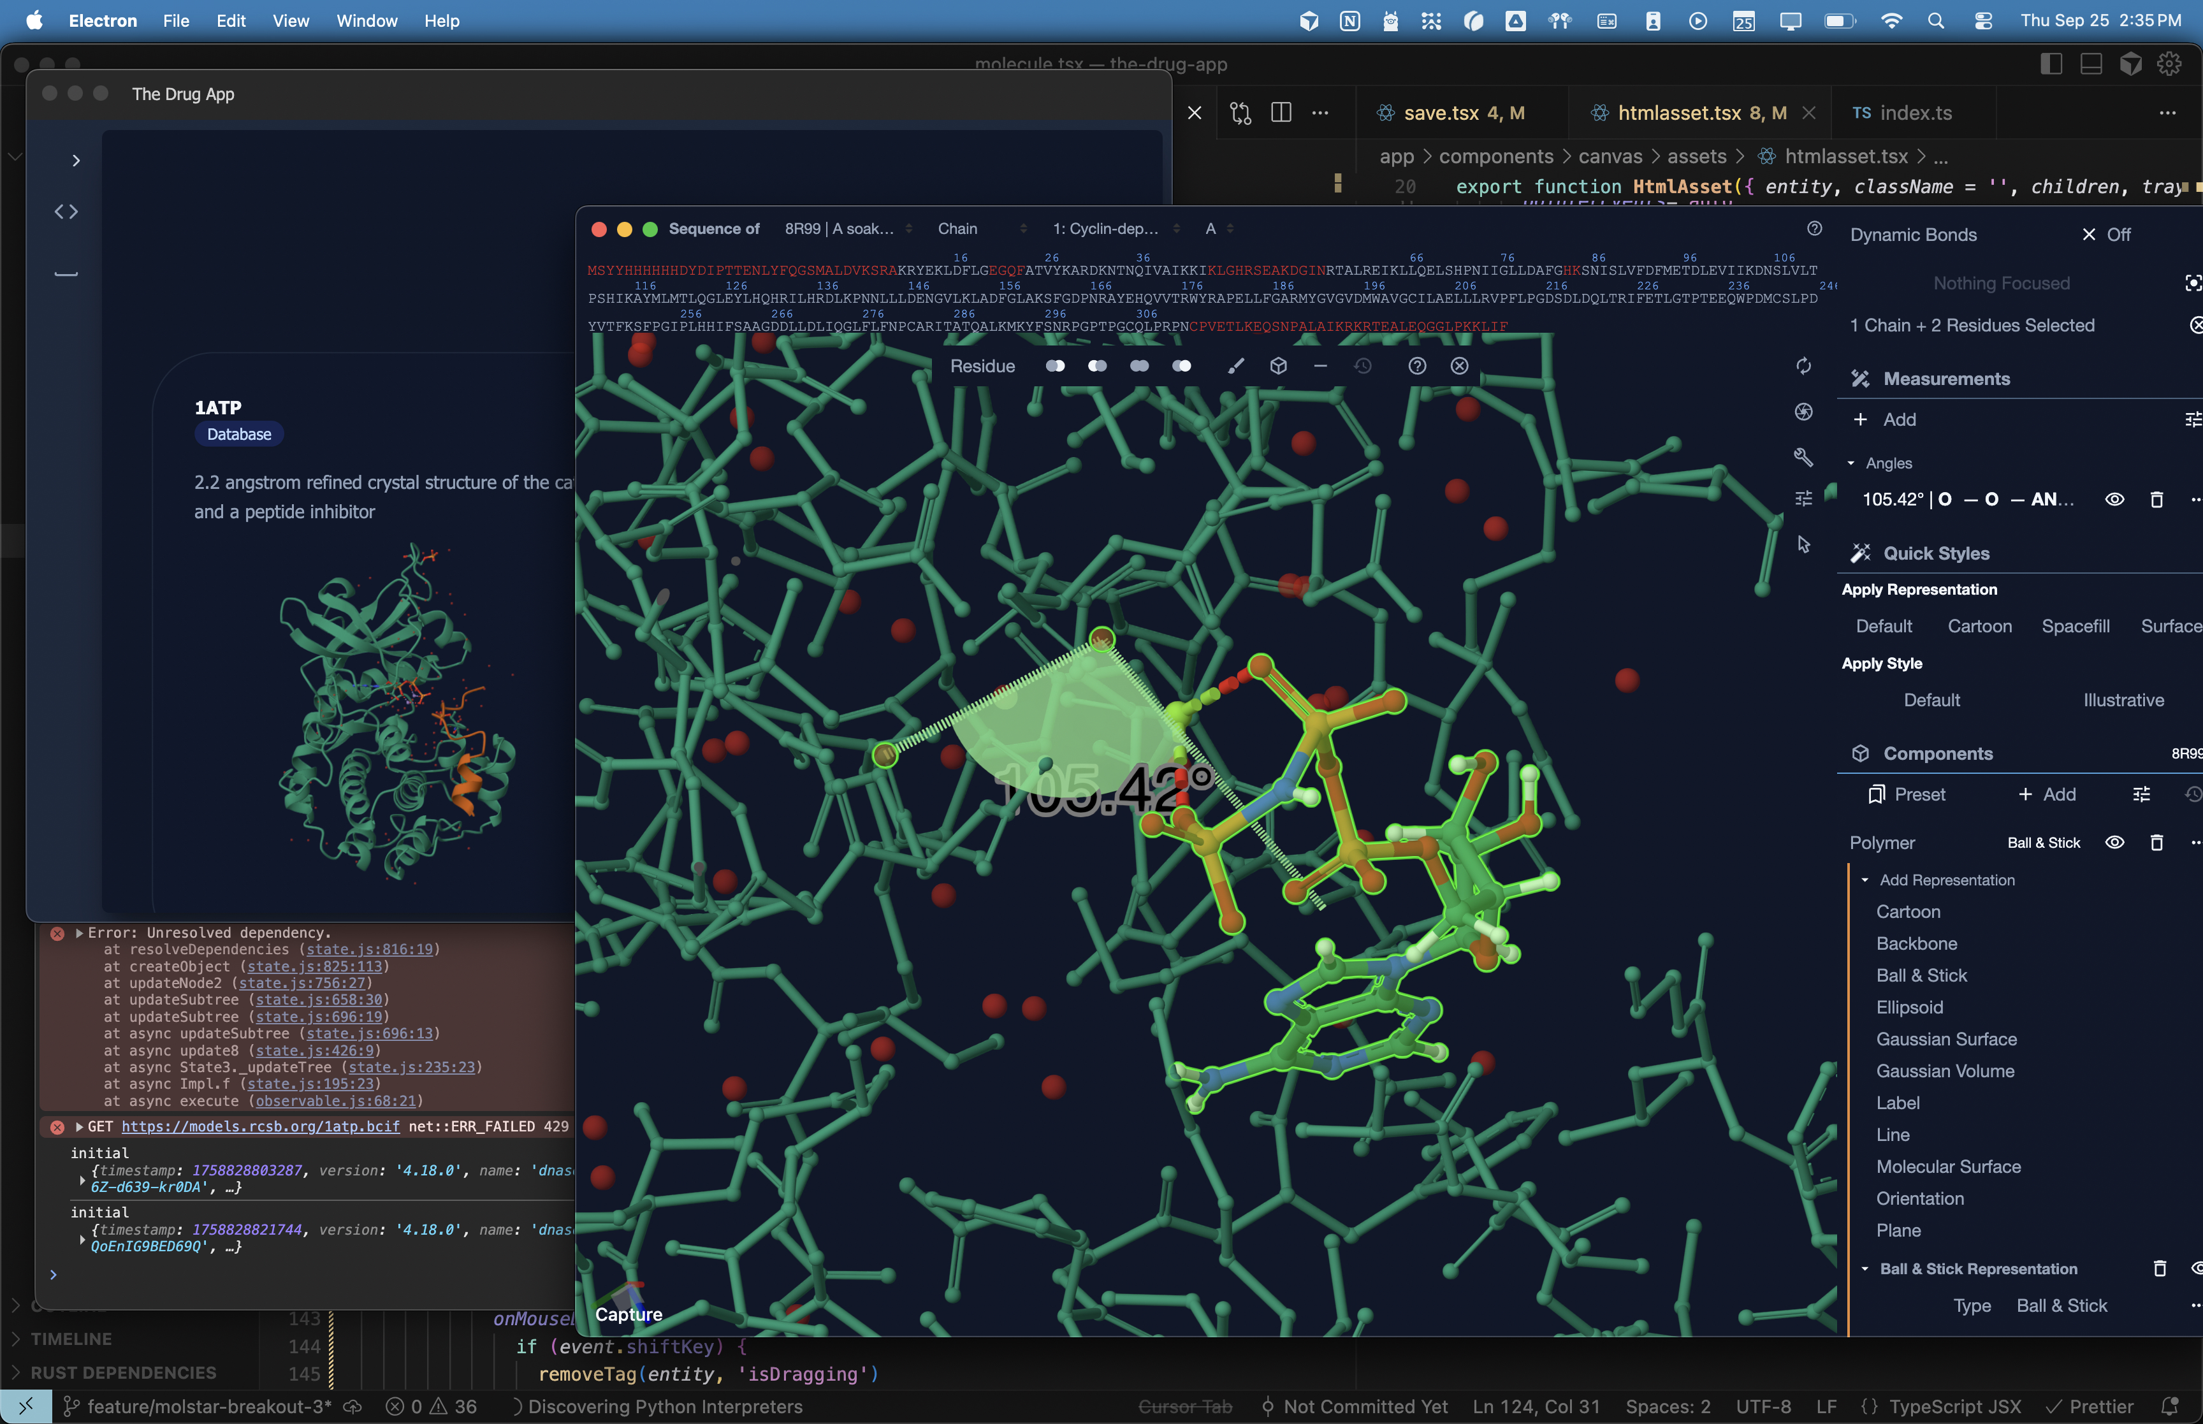The image size is (2203, 1424).
Task: Click the code brackets icon in Drug App sidebar
Action: coord(66,212)
